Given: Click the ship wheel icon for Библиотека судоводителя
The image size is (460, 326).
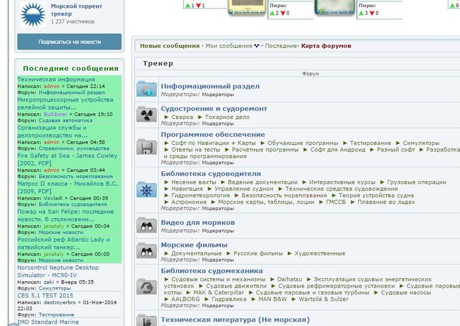Looking at the screenshot, I should [x=147, y=190].
